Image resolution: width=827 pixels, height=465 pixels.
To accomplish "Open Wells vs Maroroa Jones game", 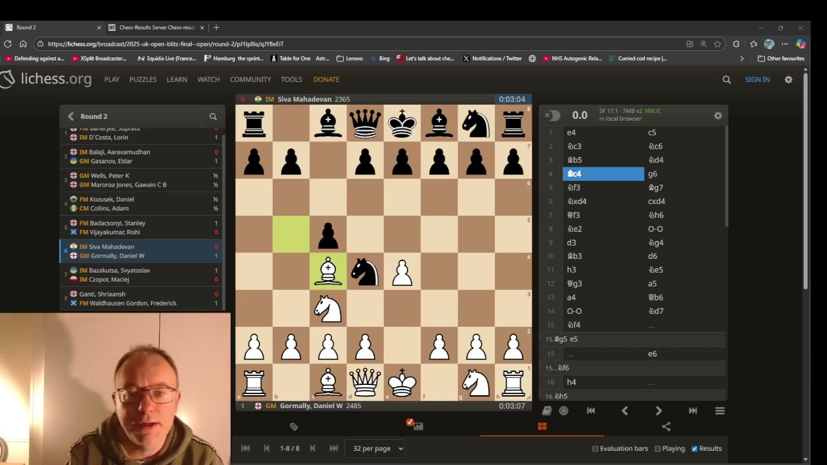I will click(x=141, y=180).
